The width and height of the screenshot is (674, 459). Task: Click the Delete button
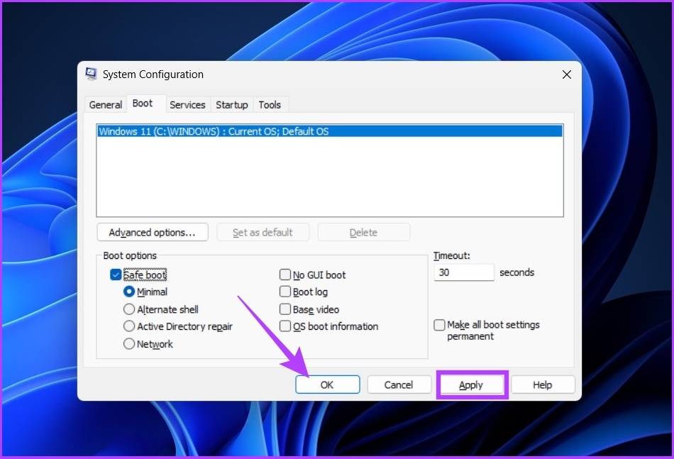tap(364, 233)
